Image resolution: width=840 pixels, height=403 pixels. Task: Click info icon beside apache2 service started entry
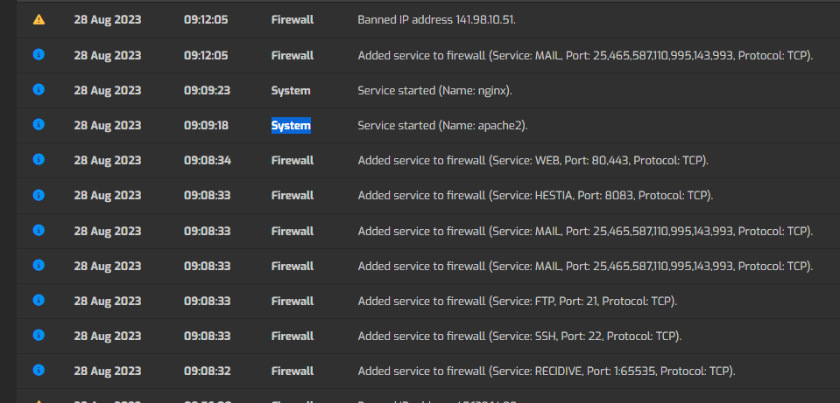(39, 124)
